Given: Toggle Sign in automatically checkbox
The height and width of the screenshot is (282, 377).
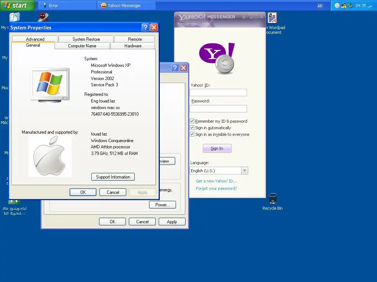Looking at the screenshot, I should pos(192,127).
